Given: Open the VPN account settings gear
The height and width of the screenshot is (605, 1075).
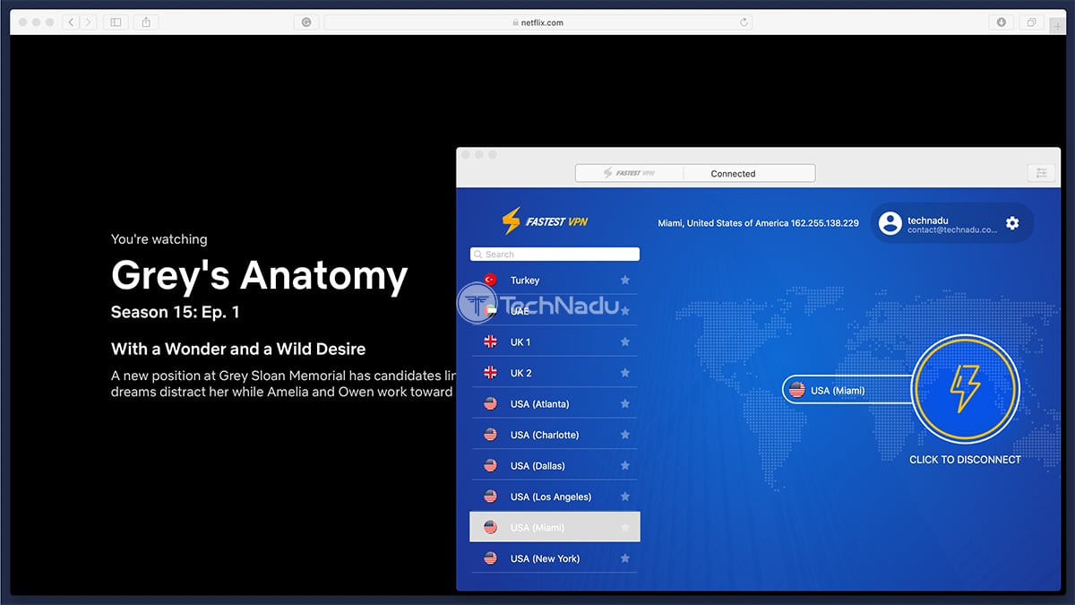Looking at the screenshot, I should tap(1012, 223).
